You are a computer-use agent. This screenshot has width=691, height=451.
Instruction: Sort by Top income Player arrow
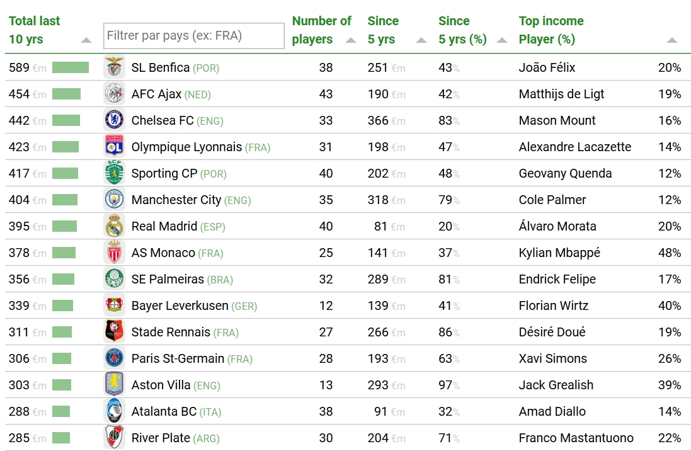[671, 40]
